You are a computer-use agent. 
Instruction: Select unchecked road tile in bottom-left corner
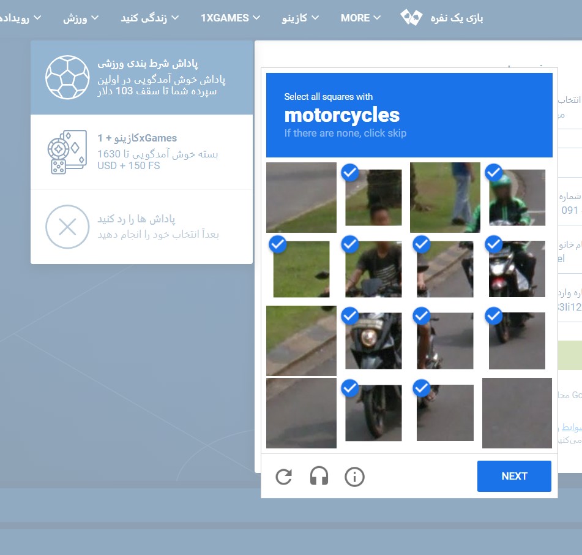point(301,413)
